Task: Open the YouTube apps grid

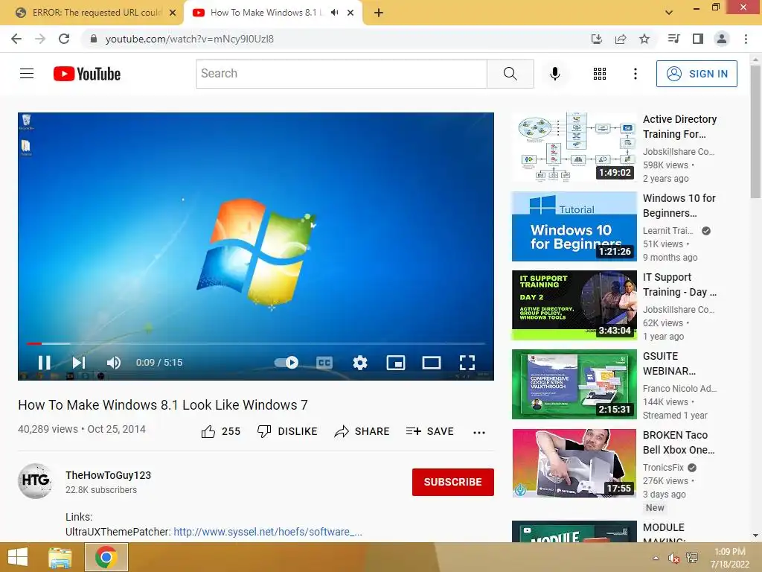Action: [600, 74]
